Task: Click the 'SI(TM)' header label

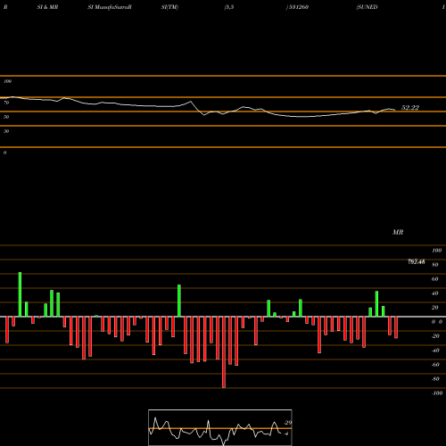Action: 169,7
